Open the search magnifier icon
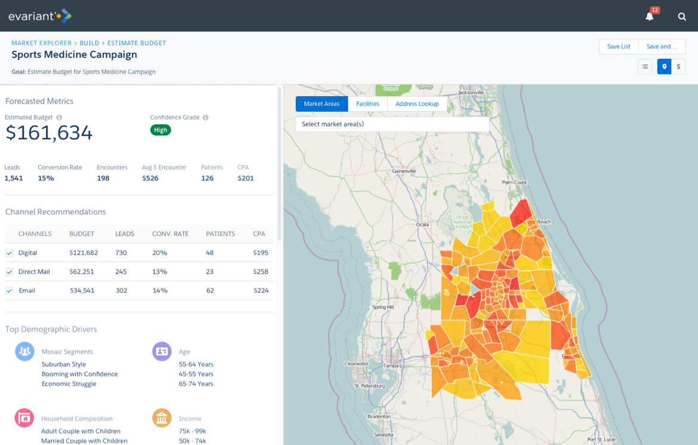The image size is (698, 445). (x=682, y=16)
